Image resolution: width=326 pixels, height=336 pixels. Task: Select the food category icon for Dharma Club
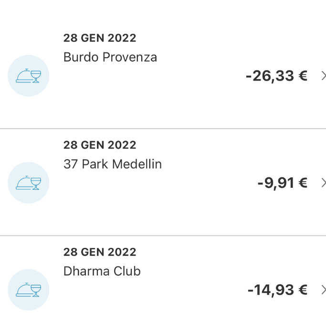[x=29, y=290]
